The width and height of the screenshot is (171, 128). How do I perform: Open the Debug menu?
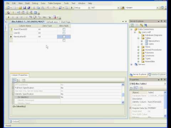click(35, 3)
